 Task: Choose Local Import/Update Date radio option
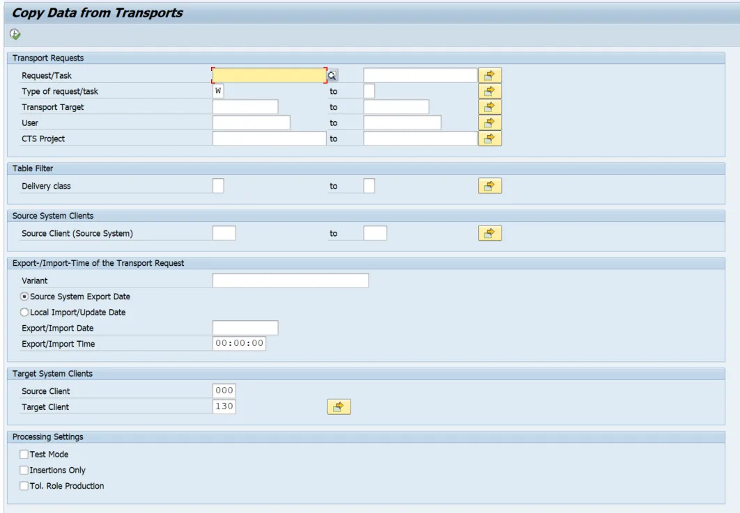25,313
